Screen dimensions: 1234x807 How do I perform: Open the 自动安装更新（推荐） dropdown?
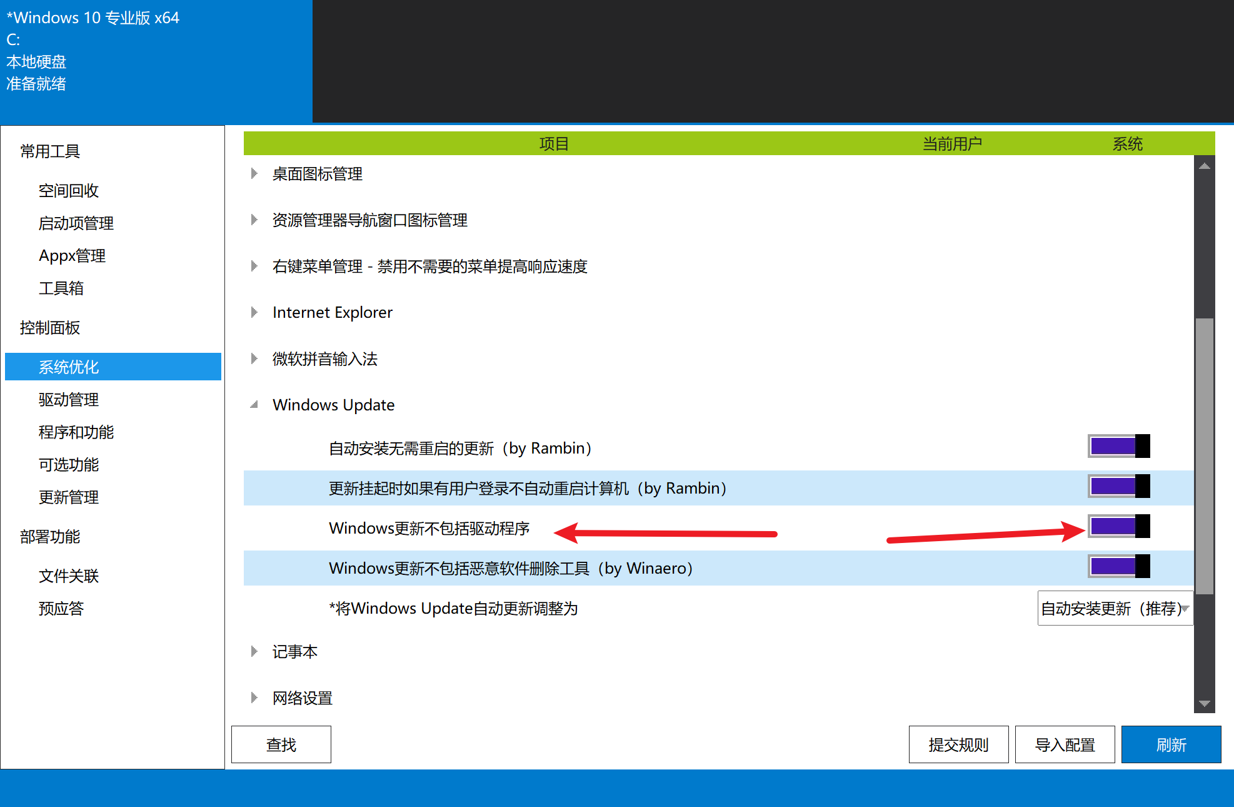[1115, 608]
